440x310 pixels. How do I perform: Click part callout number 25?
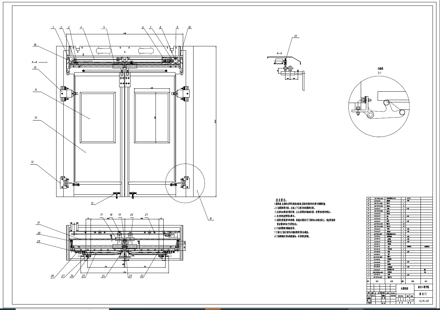pyautogui.click(x=83, y=276)
